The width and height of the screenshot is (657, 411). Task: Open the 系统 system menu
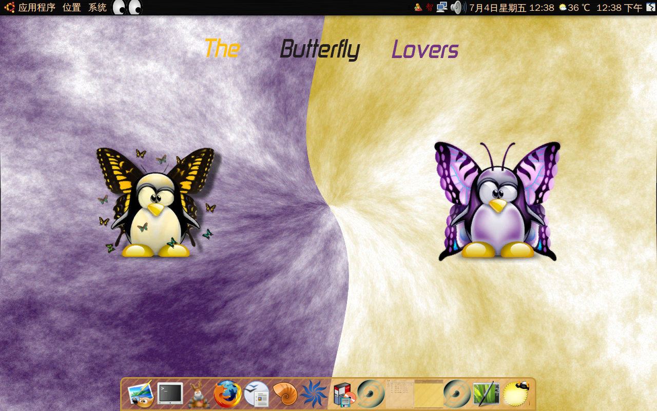98,8
